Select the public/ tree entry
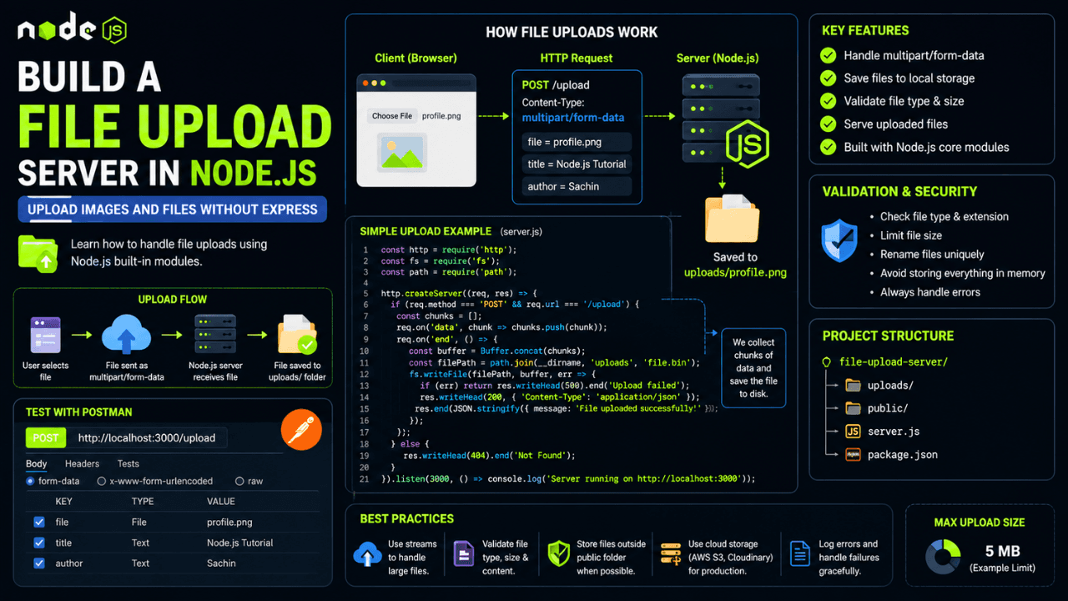This screenshot has width=1068, height=601. click(888, 408)
